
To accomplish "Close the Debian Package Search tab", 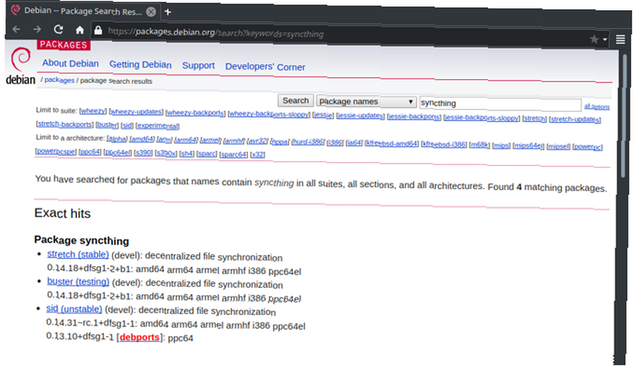I will [x=151, y=11].
